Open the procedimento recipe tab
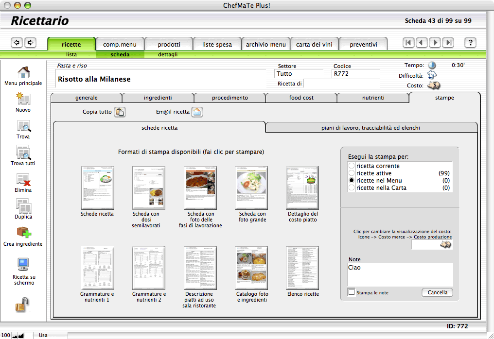 (230, 98)
